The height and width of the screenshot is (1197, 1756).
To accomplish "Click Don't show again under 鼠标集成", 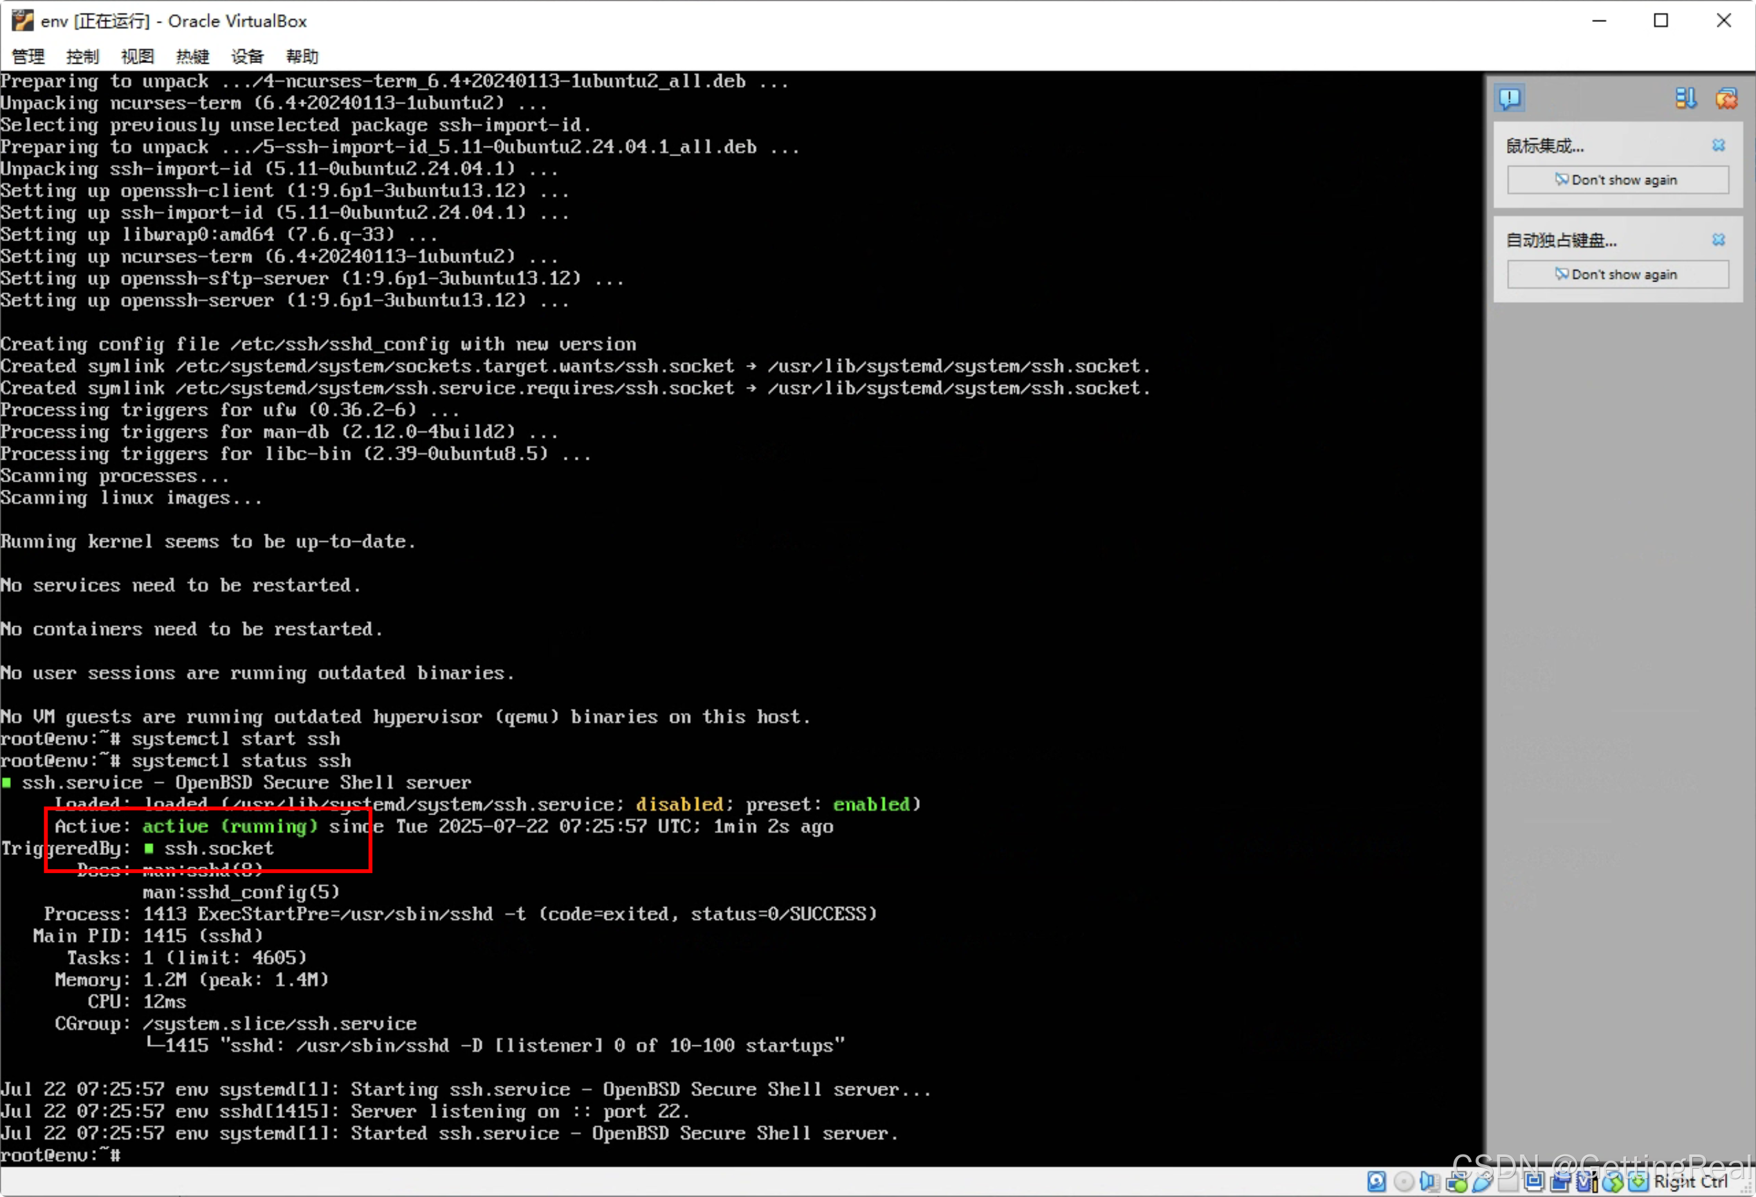I will (x=1618, y=180).
